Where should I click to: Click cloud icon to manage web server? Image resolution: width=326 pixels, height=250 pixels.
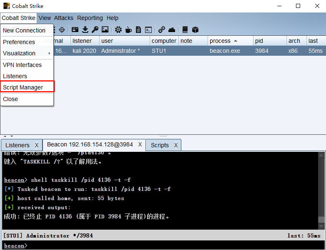(172, 30)
